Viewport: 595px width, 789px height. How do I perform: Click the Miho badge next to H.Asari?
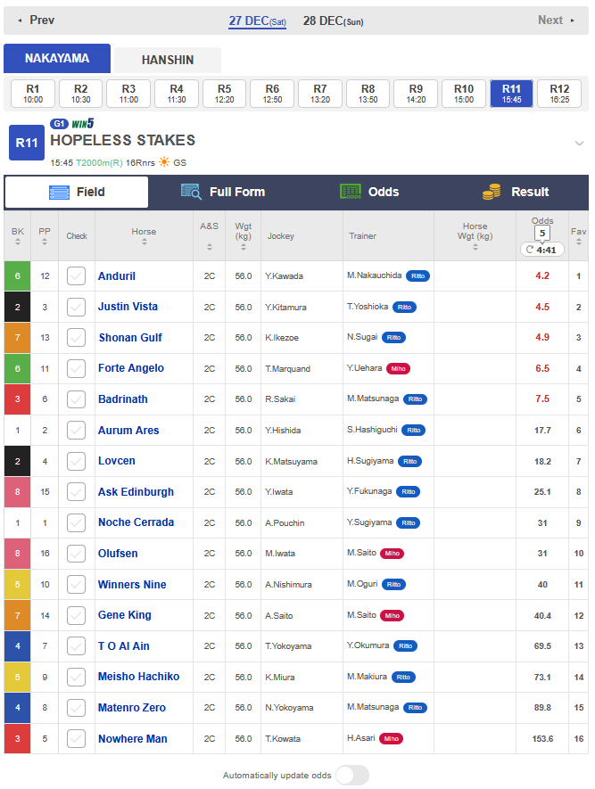click(391, 739)
